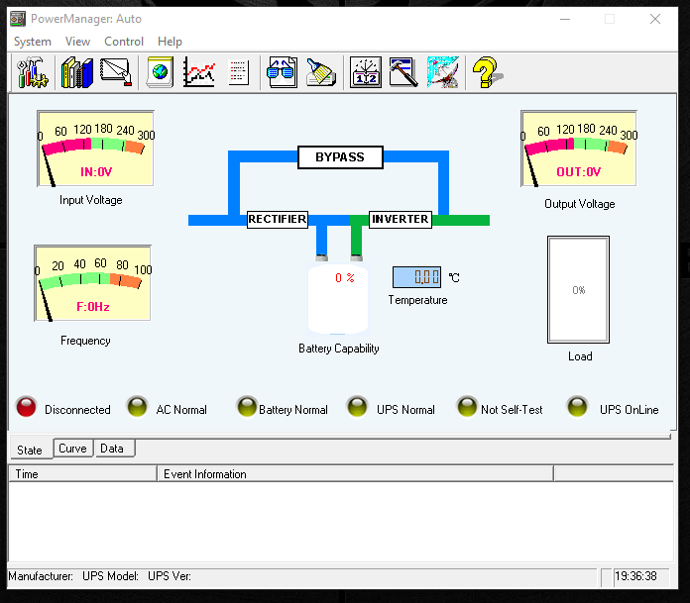Close the PowerManager window
The image size is (690, 603).
click(655, 20)
